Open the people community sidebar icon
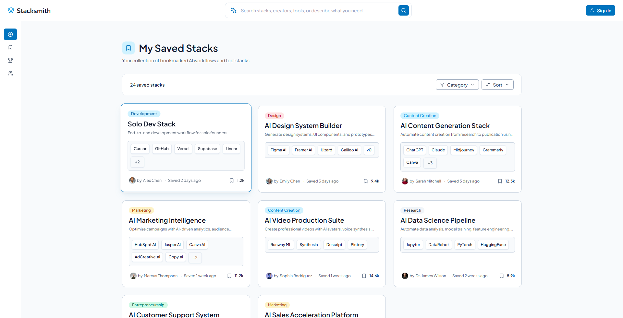This screenshot has height=318, width=623. coord(10,73)
